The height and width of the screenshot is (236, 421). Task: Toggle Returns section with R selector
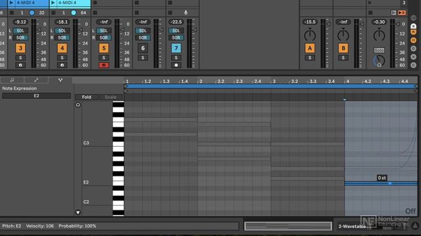click(414, 32)
